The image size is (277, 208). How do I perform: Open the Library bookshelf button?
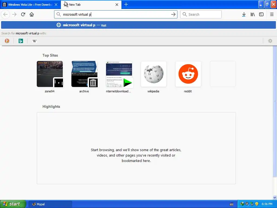coord(253,14)
